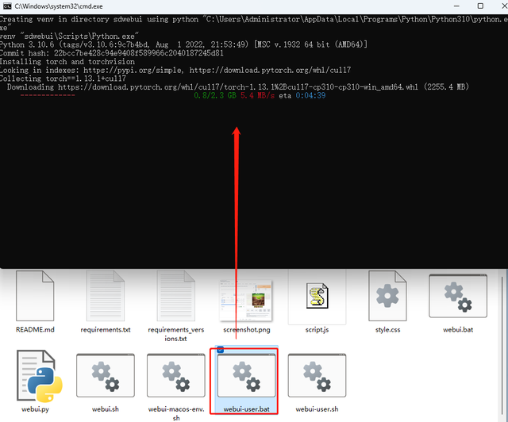Click 'Collecting torch==1.13.1+cu117' console line
Viewport: 508px width, 422px height.
[63, 79]
